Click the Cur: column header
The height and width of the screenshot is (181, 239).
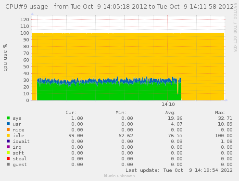pyautogui.click(x=71, y=113)
